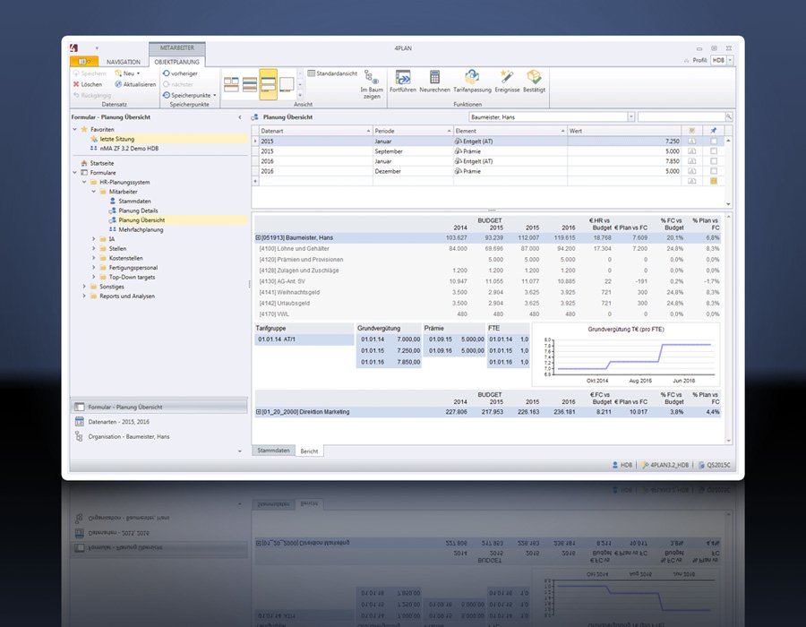Tick the checkbox in the 2015 Januar row
Screen dimensions: 806x627
click(713, 142)
